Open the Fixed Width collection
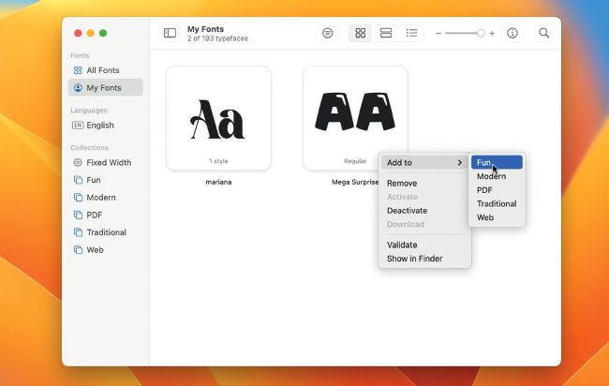Screen dimensions: 609x386 (x=105, y=162)
